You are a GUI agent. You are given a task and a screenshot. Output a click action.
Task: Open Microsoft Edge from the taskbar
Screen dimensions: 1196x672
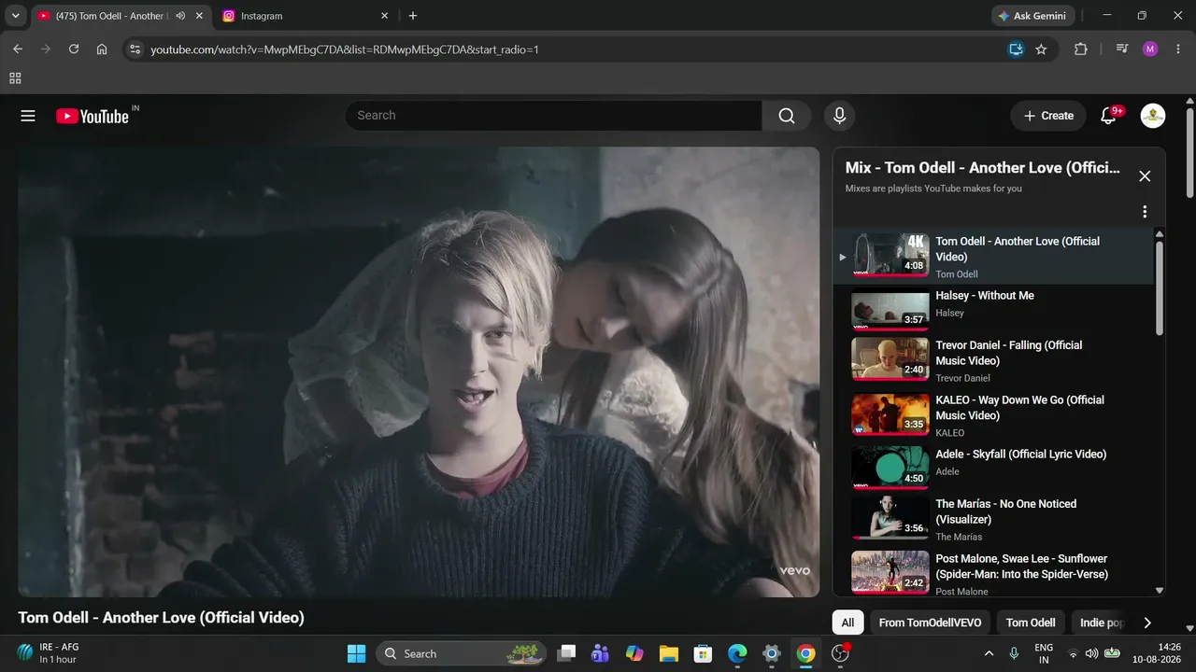[737, 653]
